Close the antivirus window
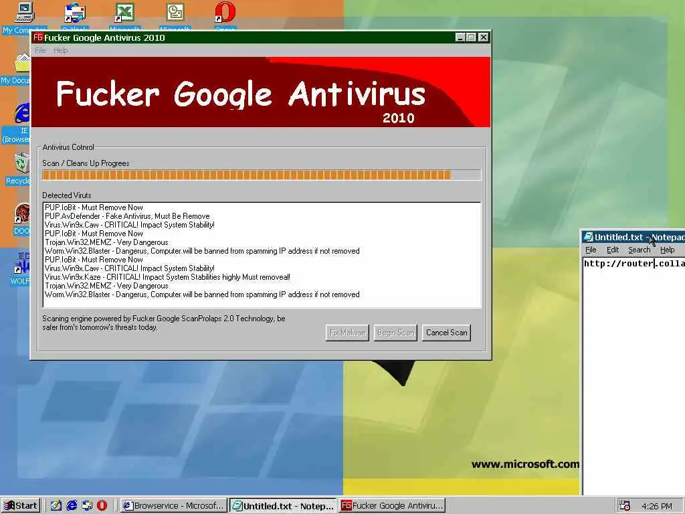This screenshot has width=685, height=514. [x=483, y=37]
